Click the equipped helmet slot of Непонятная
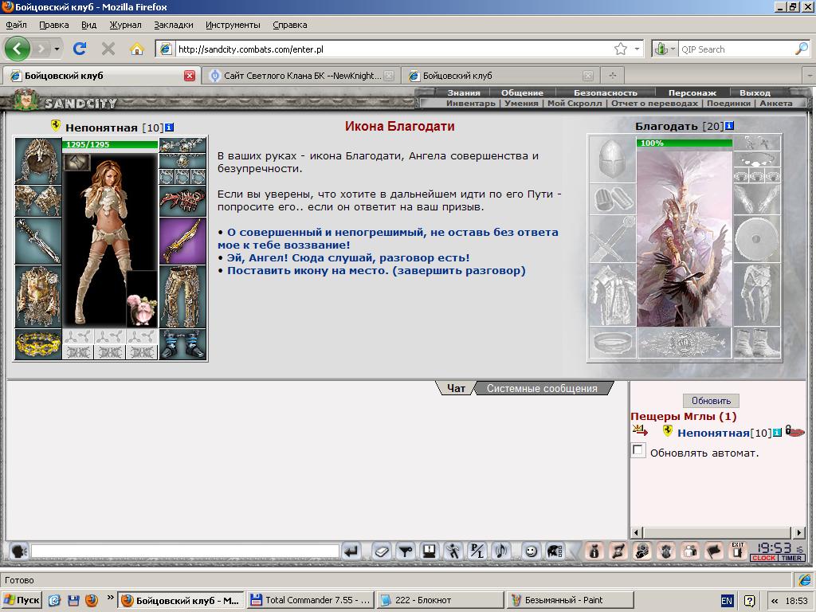 click(38, 161)
